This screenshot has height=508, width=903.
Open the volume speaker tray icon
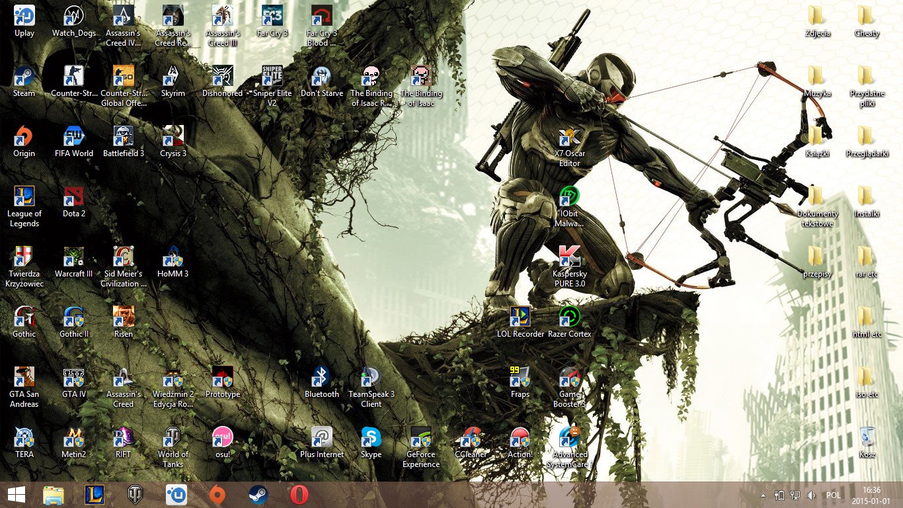(x=811, y=495)
